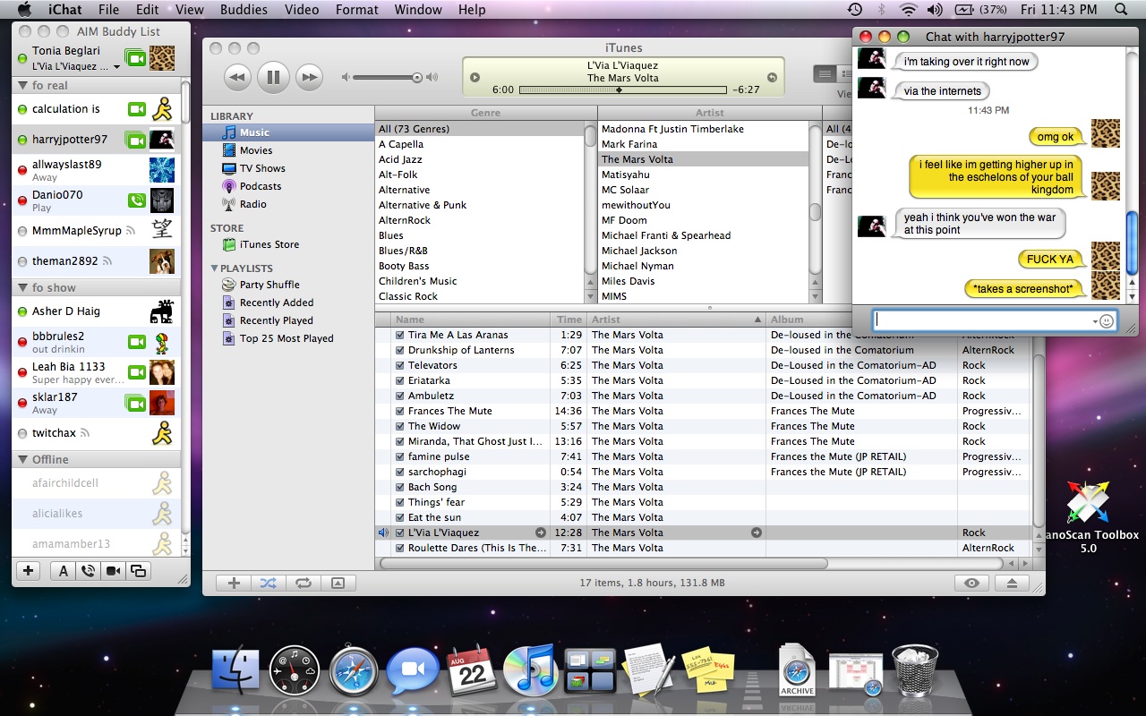Collapse the fo real buddy group
1146x716 pixels.
click(x=23, y=86)
